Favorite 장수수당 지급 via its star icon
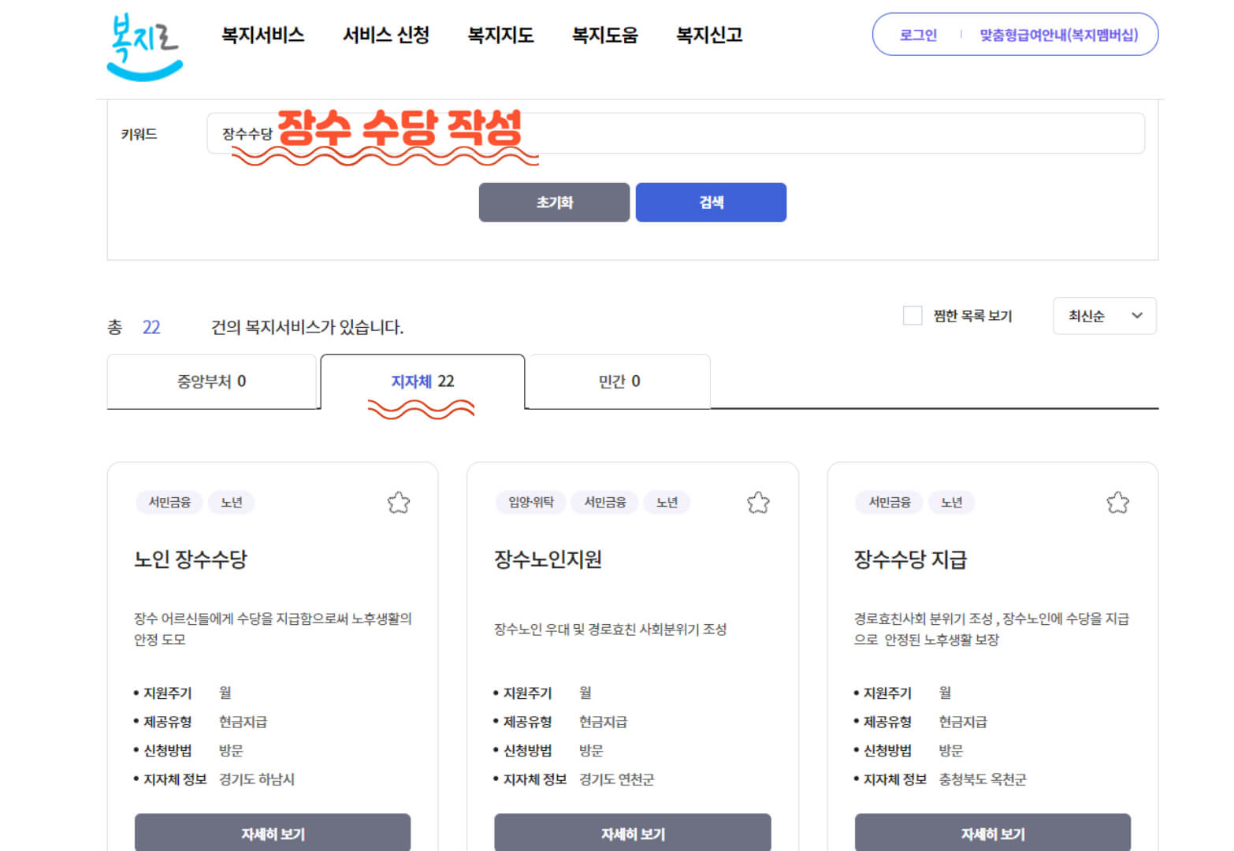Screen dimensions: 1234x851 [1117, 502]
